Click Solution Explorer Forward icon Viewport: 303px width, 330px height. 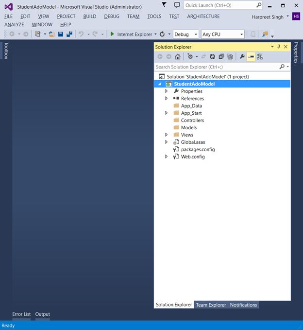tap(168, 56)
